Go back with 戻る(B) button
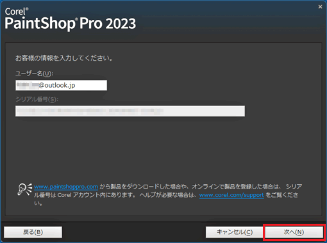This screenshot has width=327, height=243. coord(33,232)
